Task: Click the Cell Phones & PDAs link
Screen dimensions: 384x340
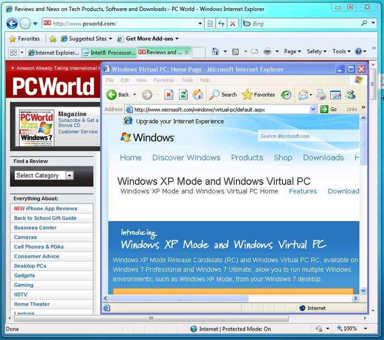Action: 39,247
